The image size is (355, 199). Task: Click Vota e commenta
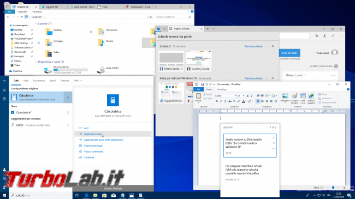click(x=93, y=152)
